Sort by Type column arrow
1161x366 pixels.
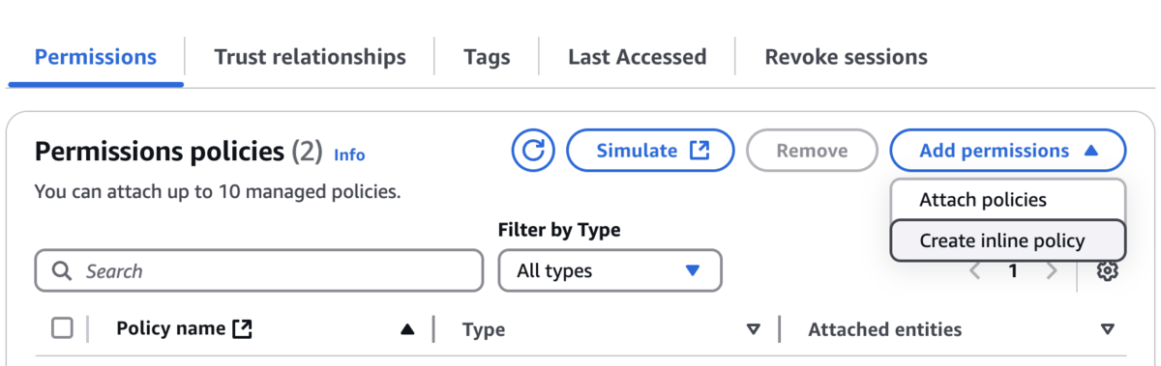tap(754, 330)
